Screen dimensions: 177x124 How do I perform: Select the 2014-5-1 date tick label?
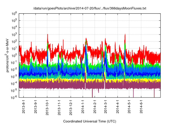(x=129, y=107)
